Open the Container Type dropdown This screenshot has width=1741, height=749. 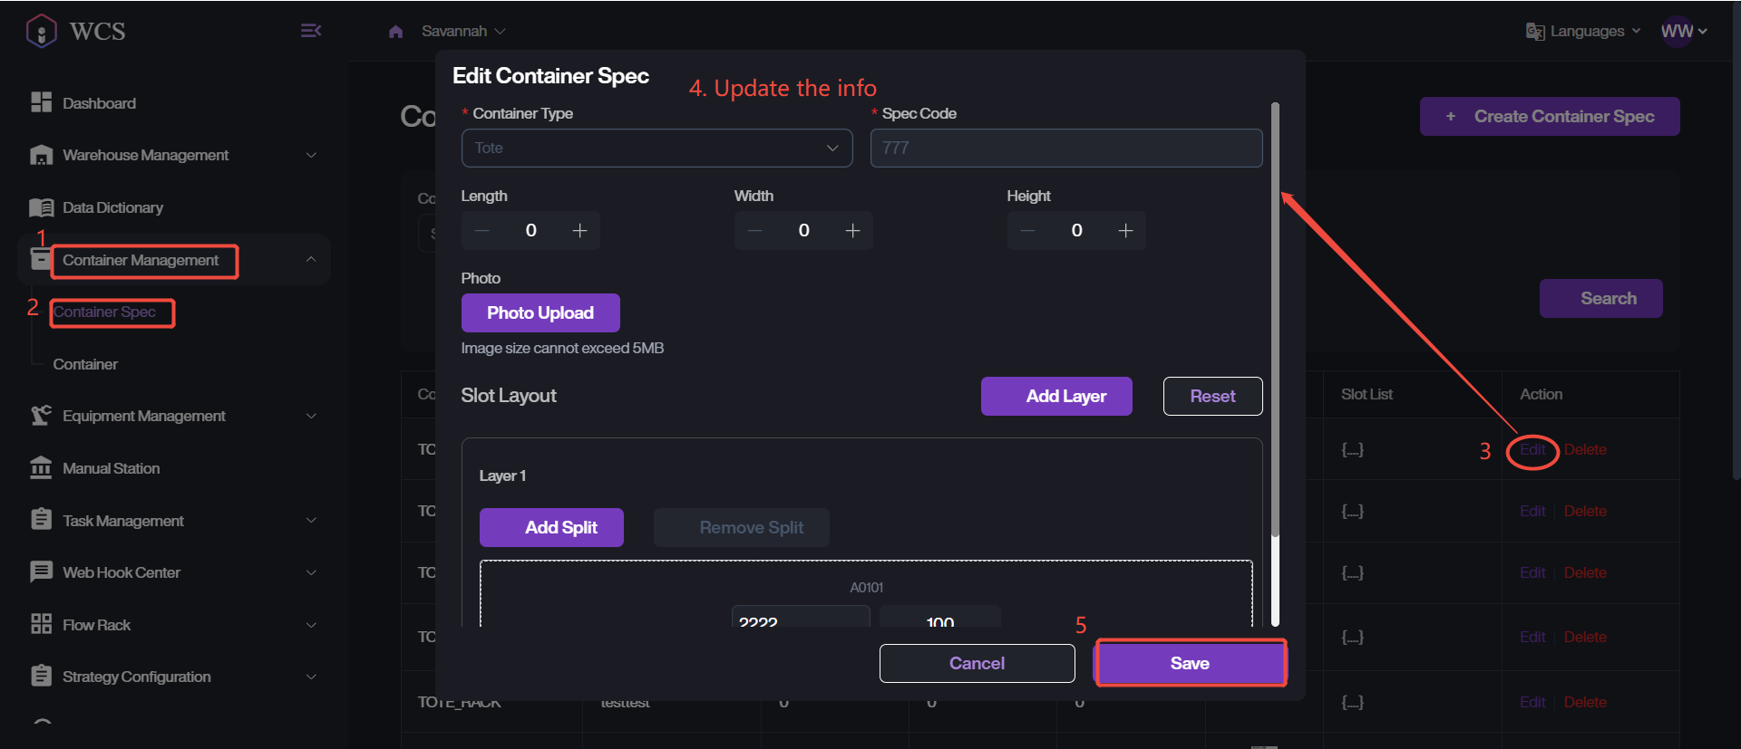(x=657, y=148)
